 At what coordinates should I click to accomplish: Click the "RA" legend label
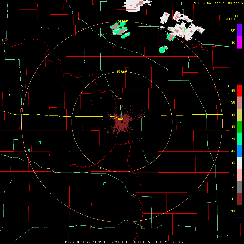pyautogui.click(x=233, y=139)
